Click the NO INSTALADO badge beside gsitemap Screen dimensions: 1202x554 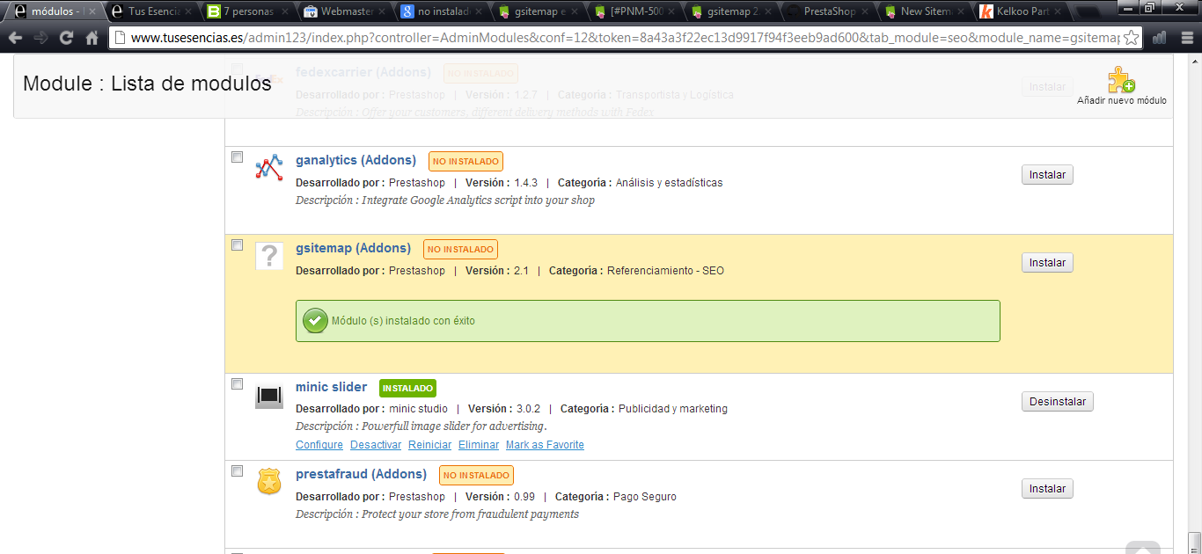[460, 249]
